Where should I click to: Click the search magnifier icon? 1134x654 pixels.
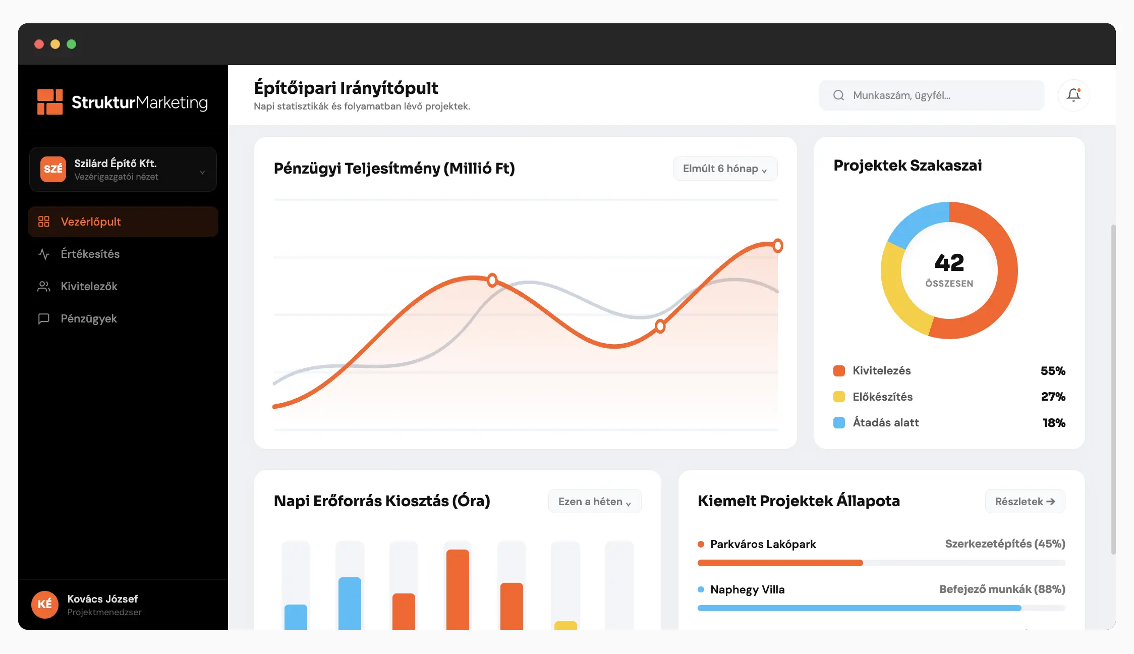[x=838, y=95]
